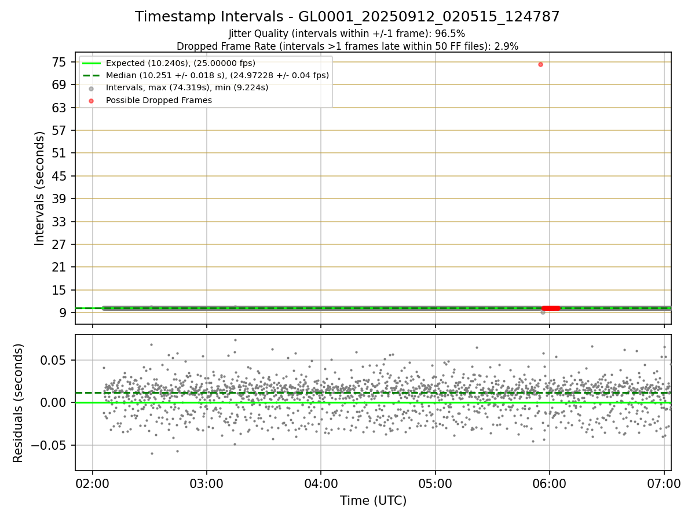Click the 'Residuals (seconds)' y-axis label
This screenshot has width=695, height=521.
(19, 403)
